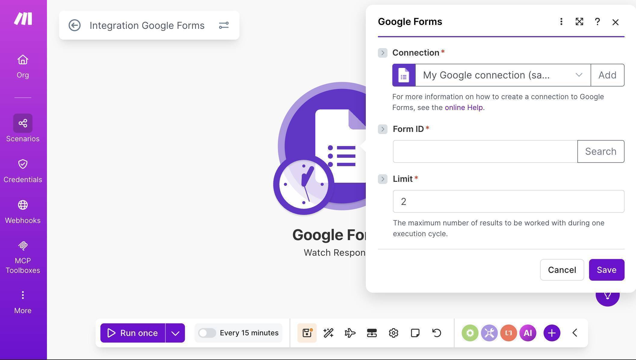The height and width of the screenshot is (360, 636).
Task: Click the online Help link
Action: (464, 107)
